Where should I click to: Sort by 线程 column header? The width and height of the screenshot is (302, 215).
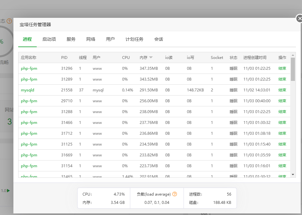click(83, 57)
